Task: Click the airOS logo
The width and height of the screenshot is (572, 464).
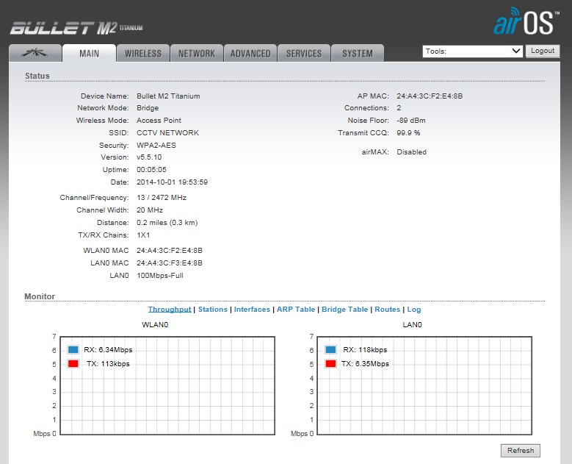Action: coord(526,21)
